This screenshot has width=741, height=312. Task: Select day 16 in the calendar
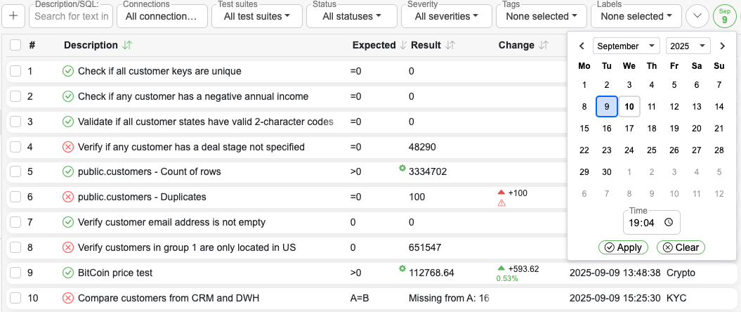coord(607,129)
